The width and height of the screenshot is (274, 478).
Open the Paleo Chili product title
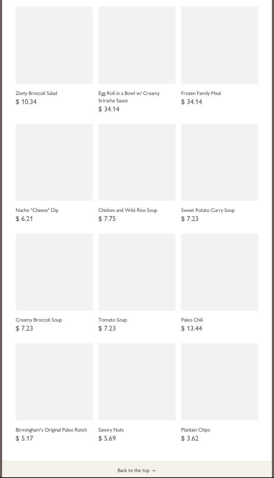[192, 320]
